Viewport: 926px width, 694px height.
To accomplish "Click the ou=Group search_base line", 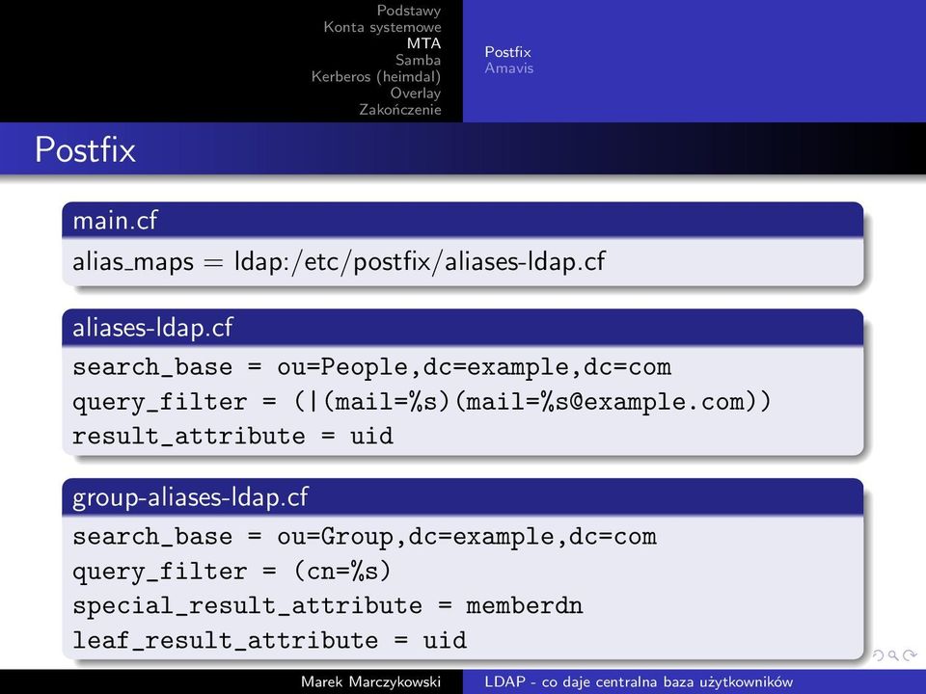I will click(x=365, y=538).
